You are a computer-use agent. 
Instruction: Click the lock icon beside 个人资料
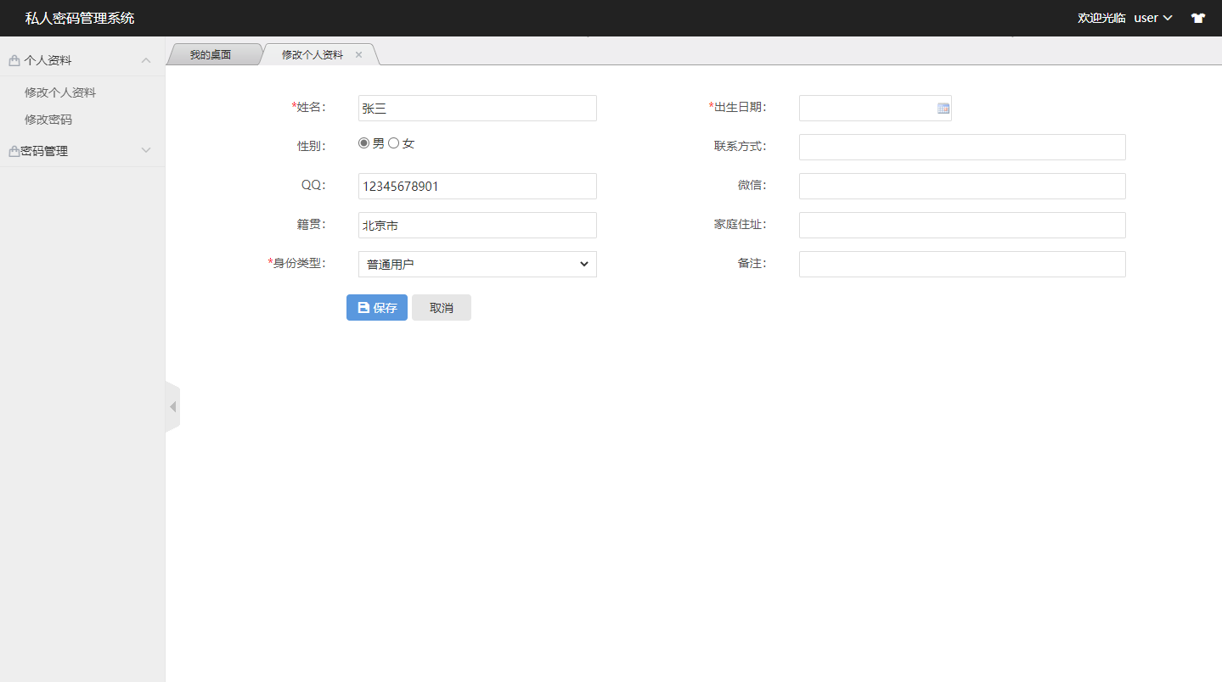13,59
